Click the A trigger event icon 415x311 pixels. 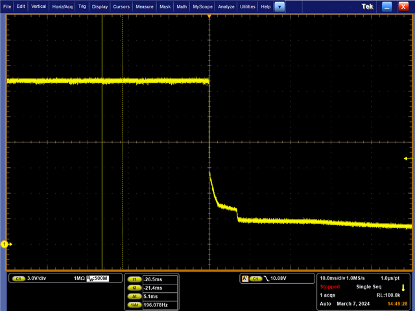[x=245, y=279]
